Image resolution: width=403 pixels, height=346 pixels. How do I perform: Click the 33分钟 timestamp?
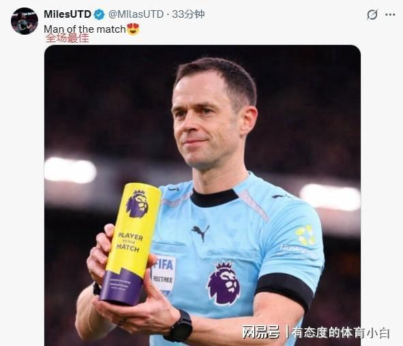[x=188, y=14]
